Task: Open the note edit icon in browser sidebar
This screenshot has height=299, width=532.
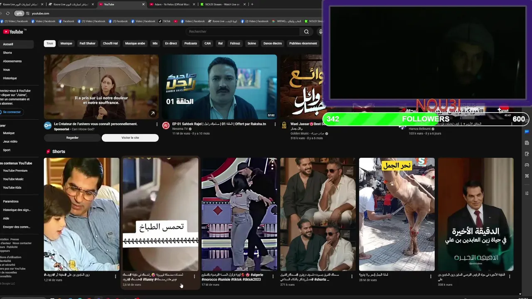Action: 527,154
